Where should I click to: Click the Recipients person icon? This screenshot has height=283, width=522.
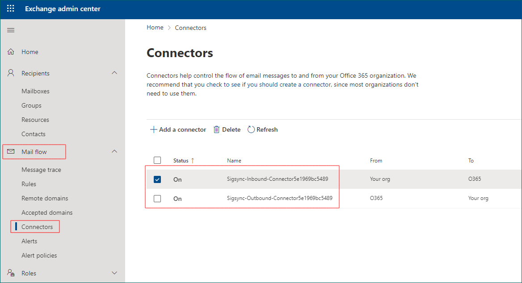click(x=11, y=73)
